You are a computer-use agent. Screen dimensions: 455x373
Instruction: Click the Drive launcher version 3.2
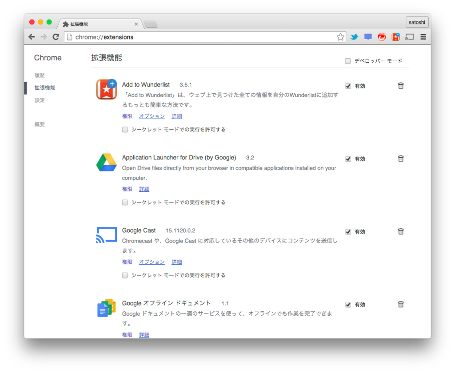point(250,158)
